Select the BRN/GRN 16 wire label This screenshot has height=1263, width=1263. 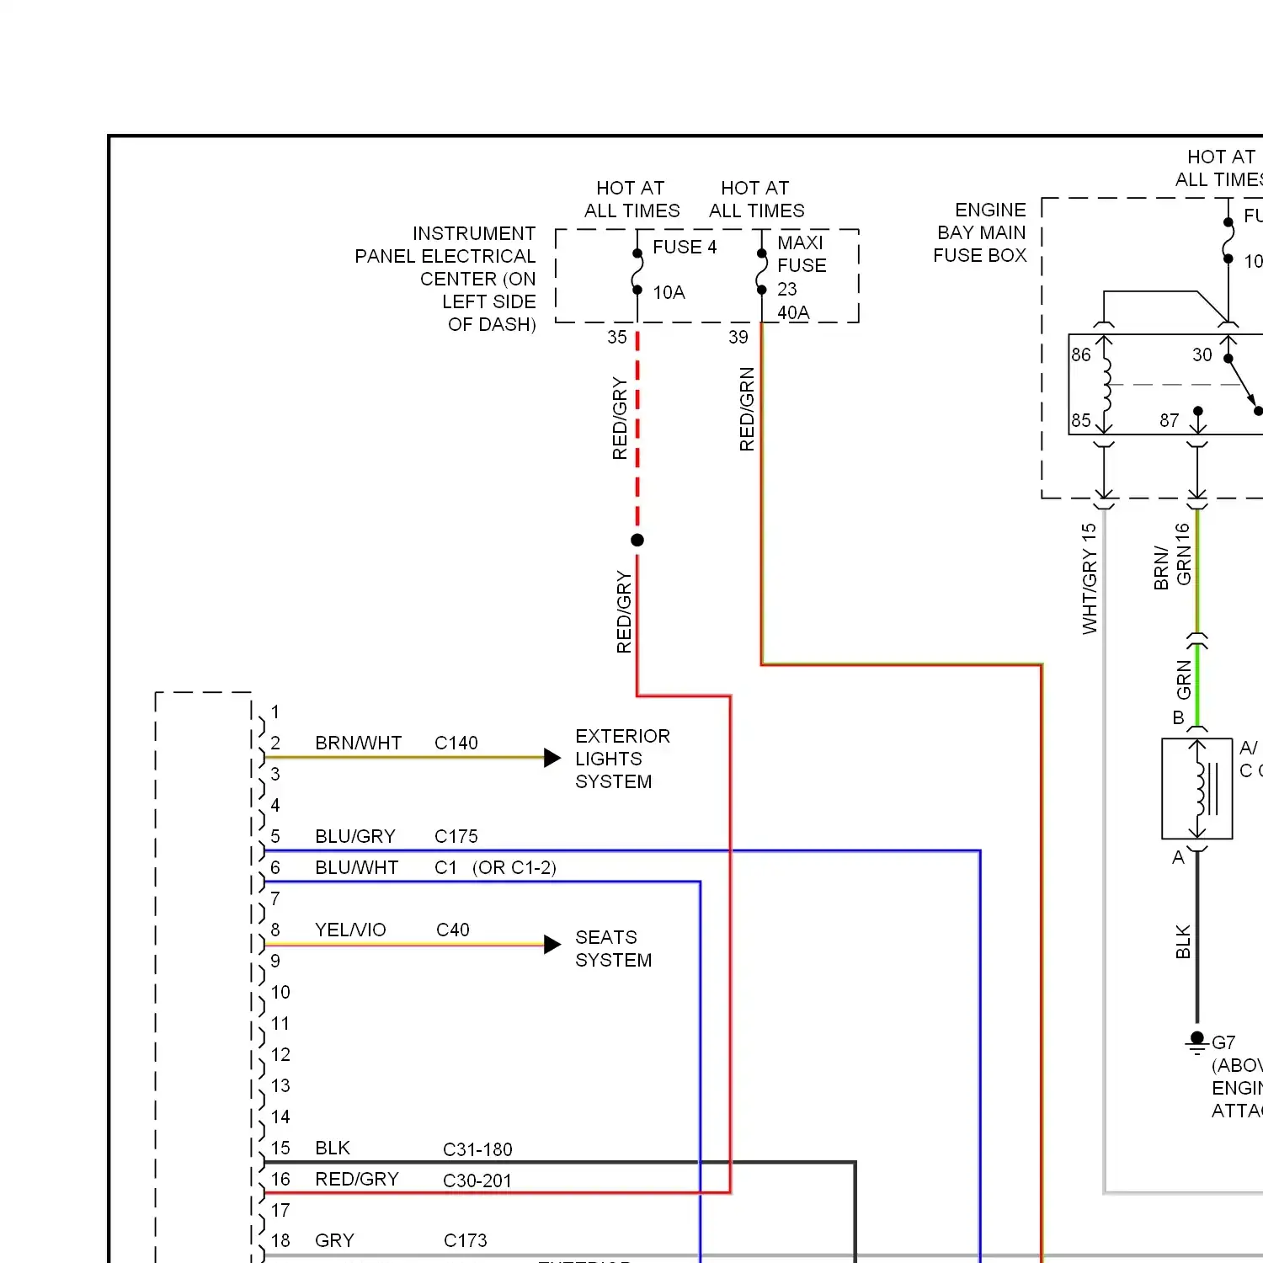pos(1172,556)
